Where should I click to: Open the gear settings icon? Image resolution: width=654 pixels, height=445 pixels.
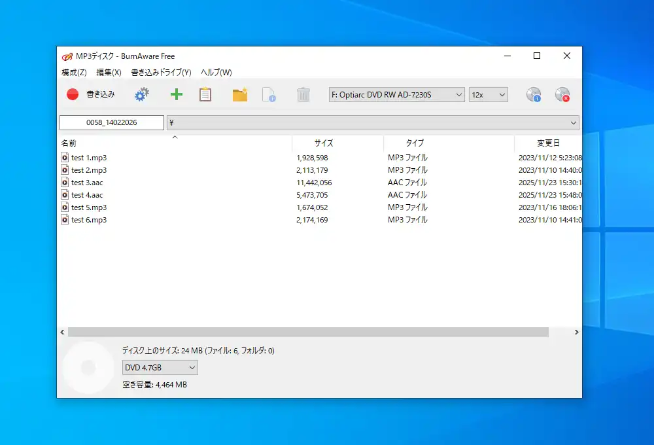point(141,94)
